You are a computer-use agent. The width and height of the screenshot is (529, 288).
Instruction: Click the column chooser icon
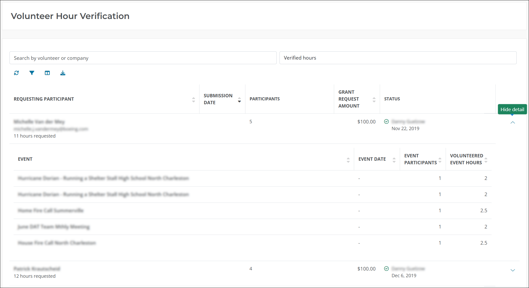click(47, 73)
